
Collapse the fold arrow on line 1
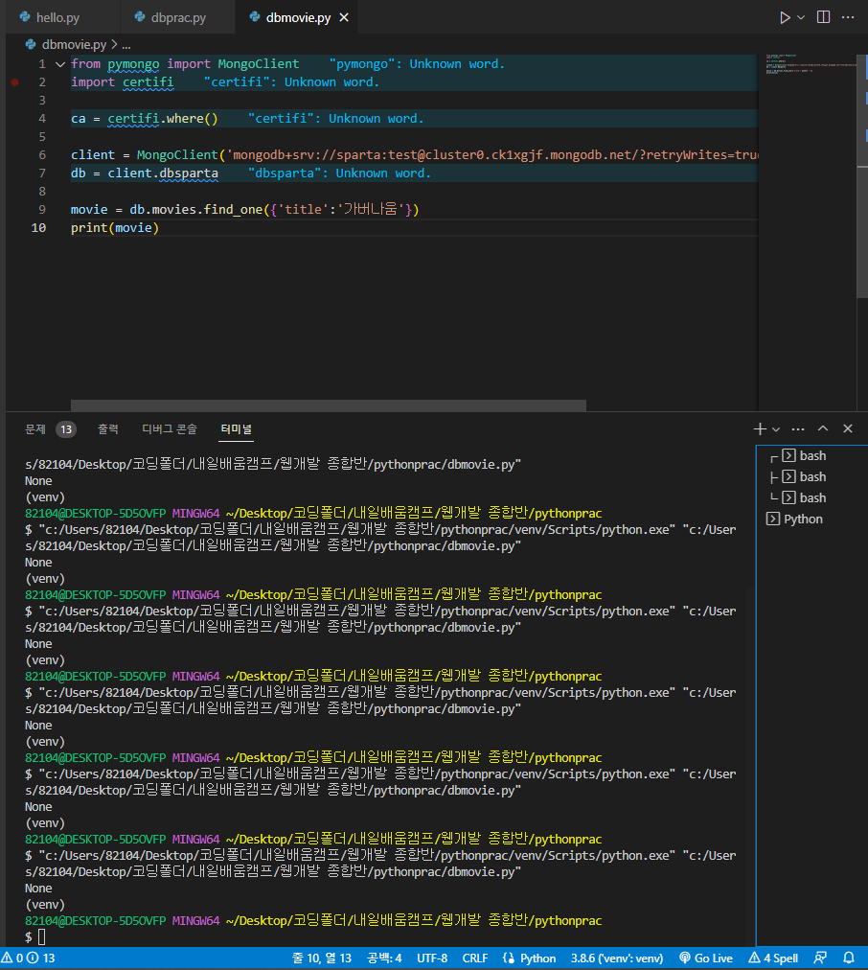(x=60, y=63)
